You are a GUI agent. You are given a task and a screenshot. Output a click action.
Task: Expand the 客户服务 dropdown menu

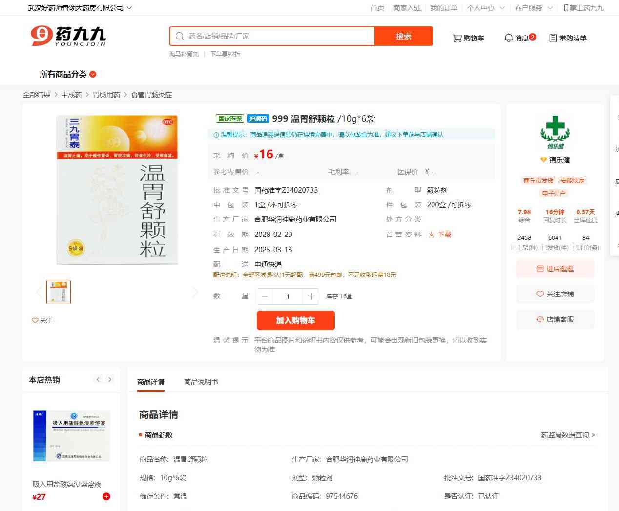[x=534, y=8]
